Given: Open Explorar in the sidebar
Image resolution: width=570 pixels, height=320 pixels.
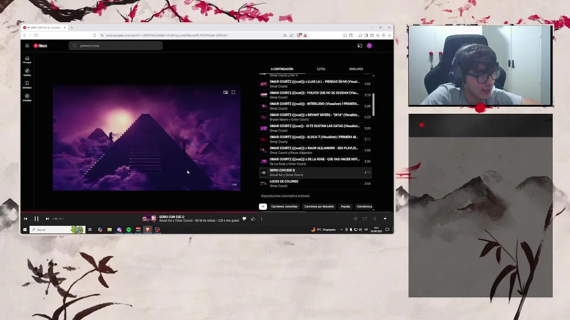Looking at the screenshot, I should 27,72.
